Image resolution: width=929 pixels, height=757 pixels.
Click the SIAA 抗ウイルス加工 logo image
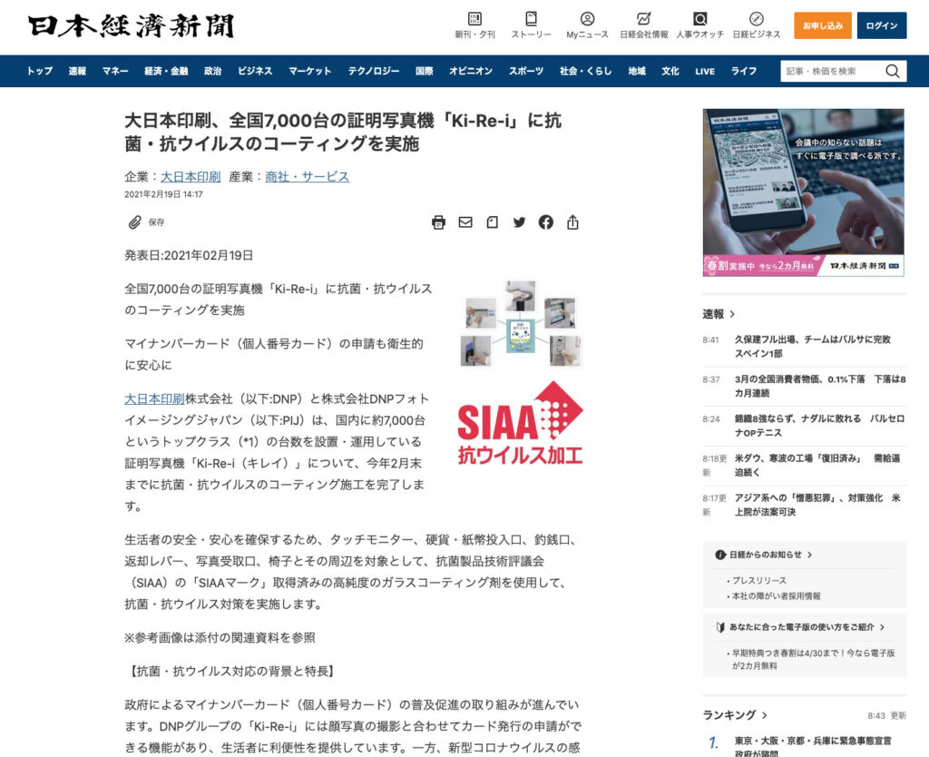pos(520,423)
